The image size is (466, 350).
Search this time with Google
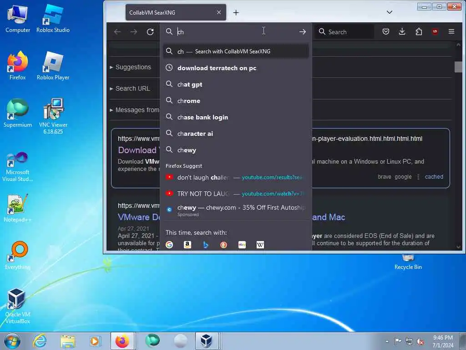pos(169,245)
